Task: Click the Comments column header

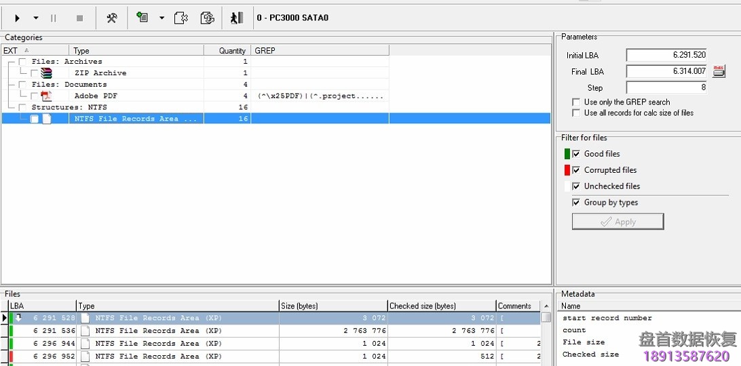Action: (518, 306)
